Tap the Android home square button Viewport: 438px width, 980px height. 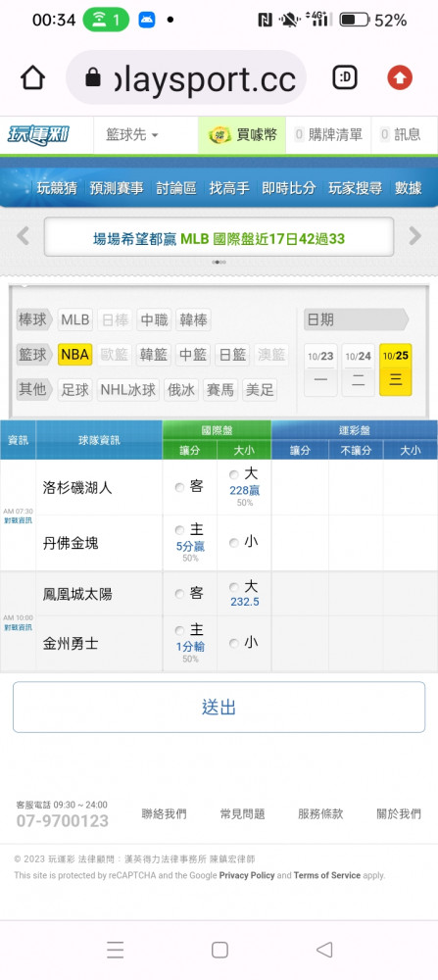219,950
